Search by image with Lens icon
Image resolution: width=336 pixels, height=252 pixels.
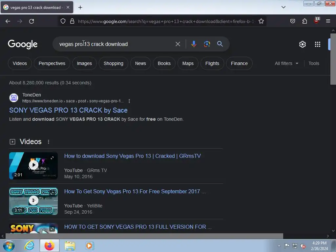207,44
